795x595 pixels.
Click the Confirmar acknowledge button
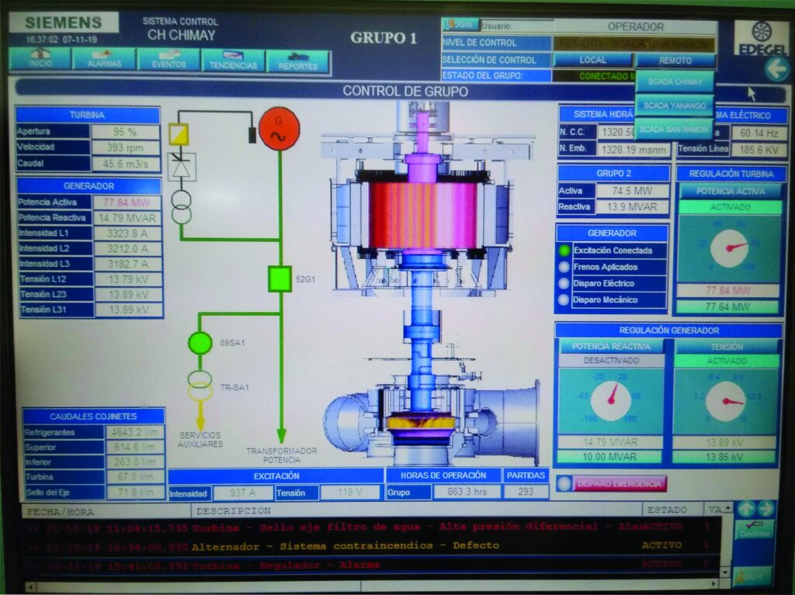tap(754, 530)
